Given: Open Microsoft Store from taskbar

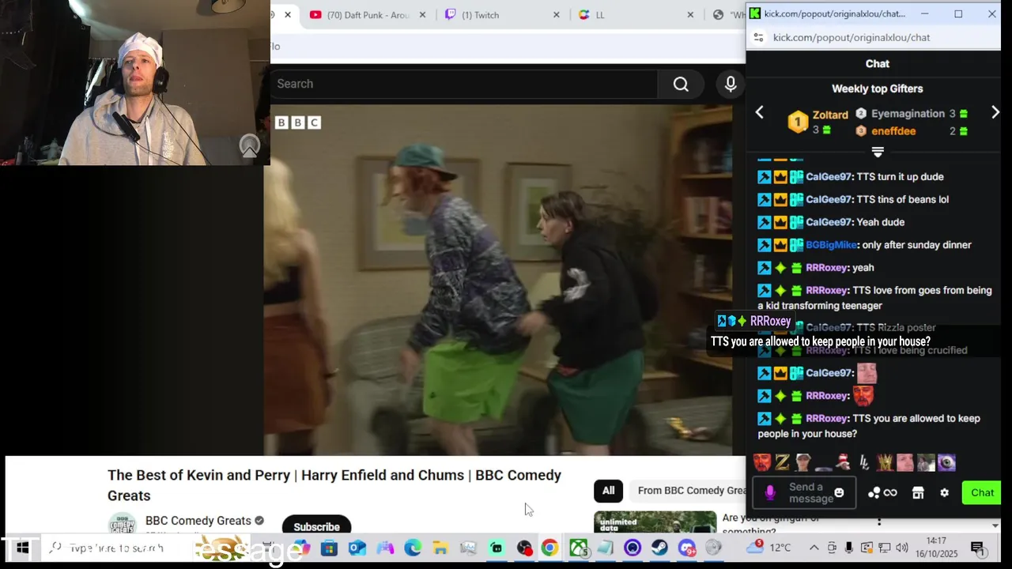Looking at the screenshot, I should pos(329,548).
